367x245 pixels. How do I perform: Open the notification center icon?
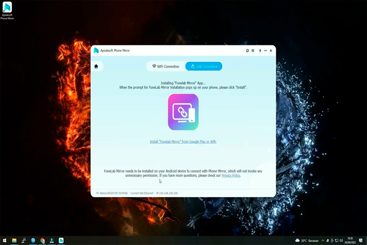coord(361,240)
